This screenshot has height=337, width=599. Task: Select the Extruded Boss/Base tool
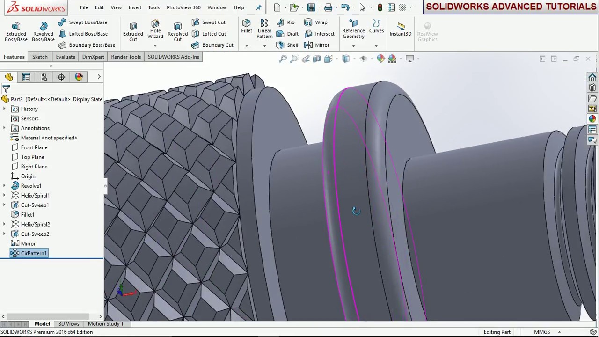pos(16,32)
